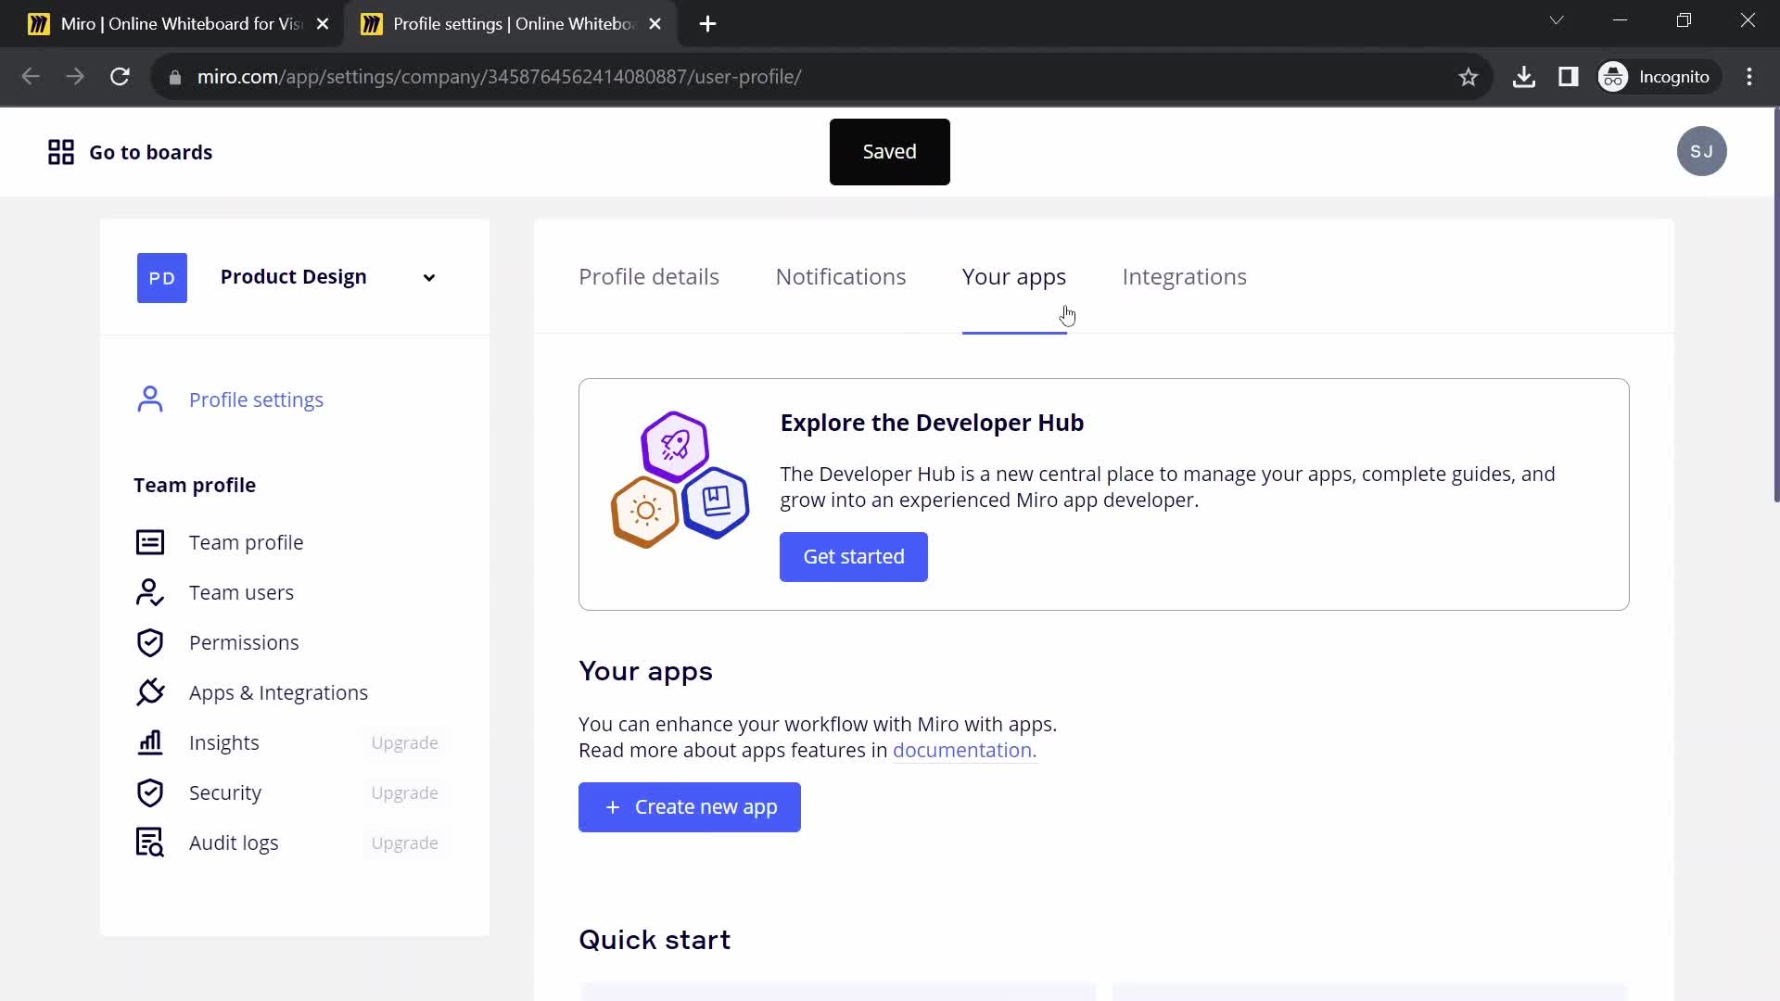The height and width of the screenshot is (1001, 1780).
Task: Open Insights in the sidebar
Action: [x=223, y=743]
